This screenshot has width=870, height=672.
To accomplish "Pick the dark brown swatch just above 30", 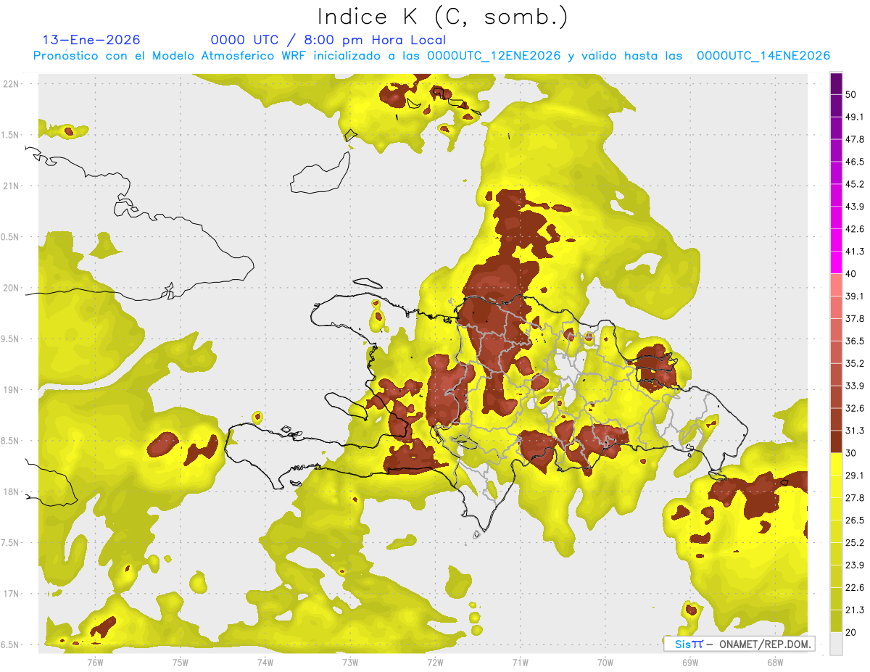I will [836, 441].
